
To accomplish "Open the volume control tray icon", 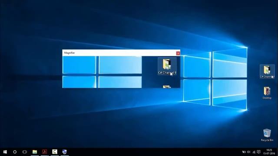I will click(249, 152).
